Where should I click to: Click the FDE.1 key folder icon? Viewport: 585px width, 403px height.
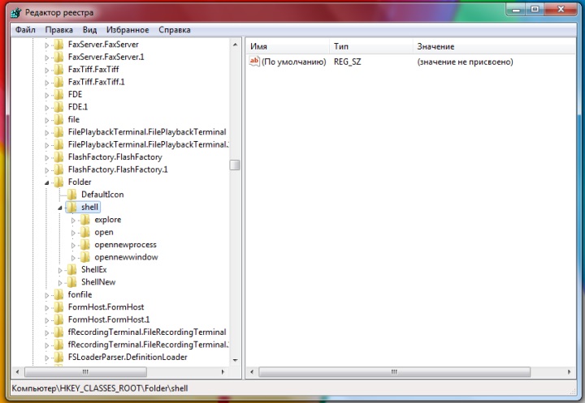(x=59, y=107)
